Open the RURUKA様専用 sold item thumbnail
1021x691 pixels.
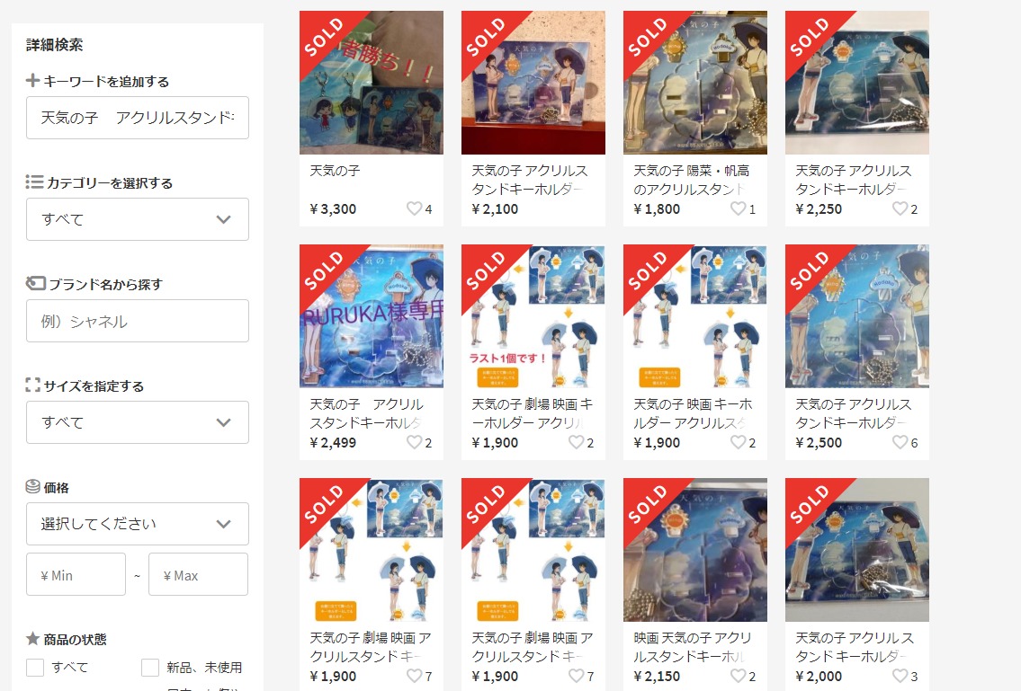[x=372, y=316]
